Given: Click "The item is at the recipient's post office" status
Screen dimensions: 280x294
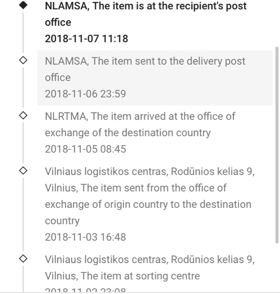Looking at the screenshot, I should 145,14.
